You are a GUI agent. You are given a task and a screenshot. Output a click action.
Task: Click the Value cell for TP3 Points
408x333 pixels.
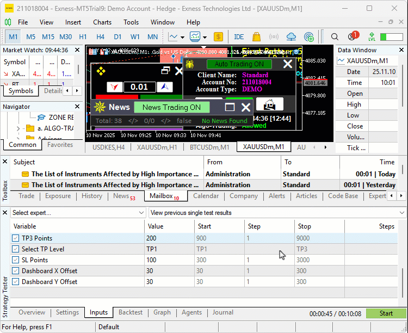[x=169, y=238]
